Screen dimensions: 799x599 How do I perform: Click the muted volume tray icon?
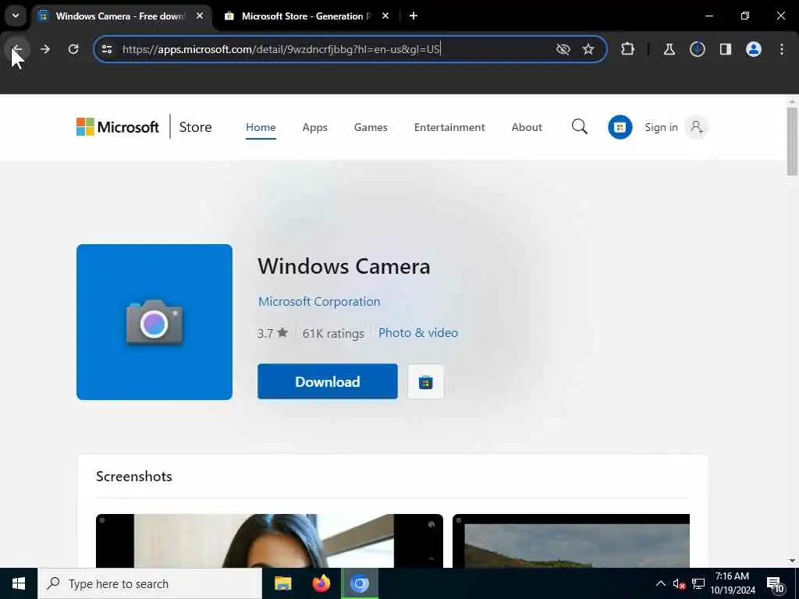point(679,583)
